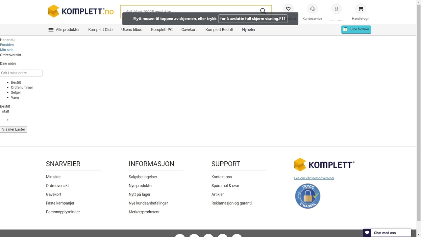Screen dimensions: 421x237
Task: Open Nye kundeanbefalinger link
Action: tap(148, 203)
